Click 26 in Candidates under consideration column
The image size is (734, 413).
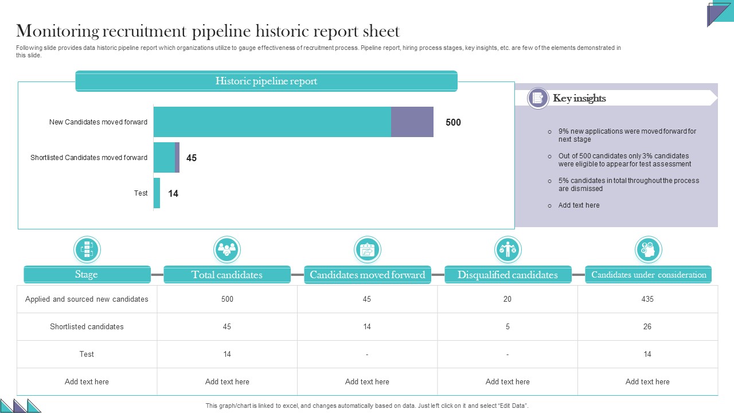click(647, 327)
